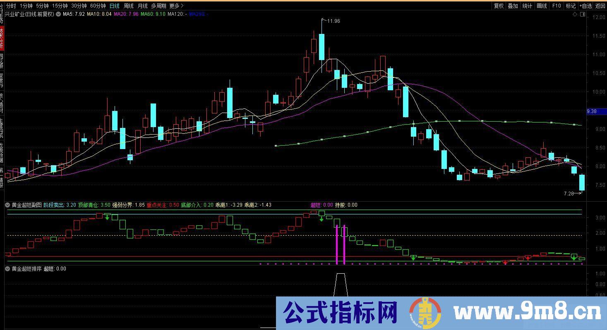
Task: Click the 11.96 high price marker
Action: point(333,21)
